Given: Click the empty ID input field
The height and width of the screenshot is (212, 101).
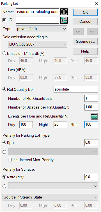Looking at the screenshot, I should [x=38, y=20].
